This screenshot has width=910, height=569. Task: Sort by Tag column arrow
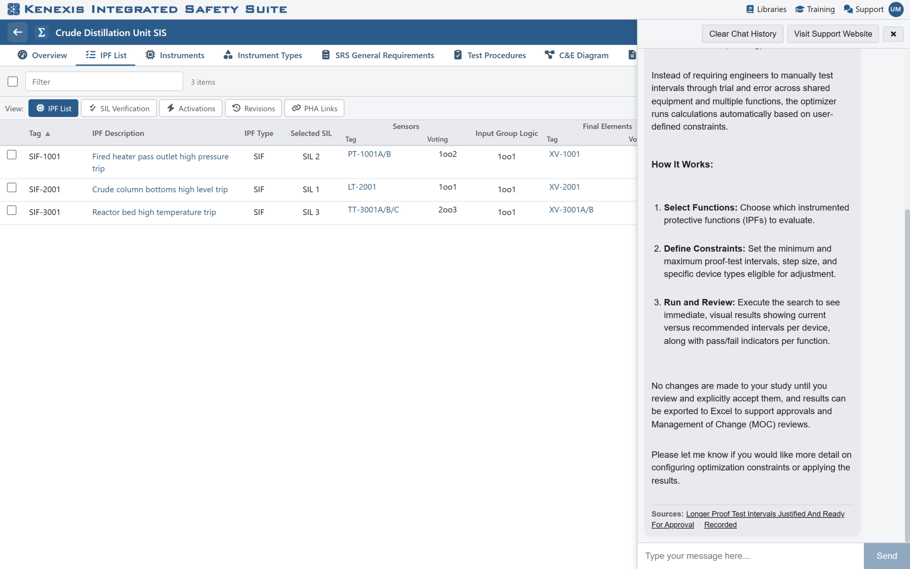48,134
